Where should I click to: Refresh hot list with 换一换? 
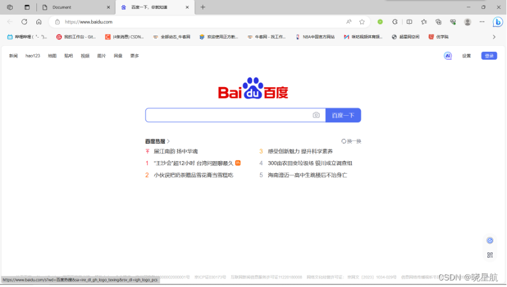pos(351,141)
